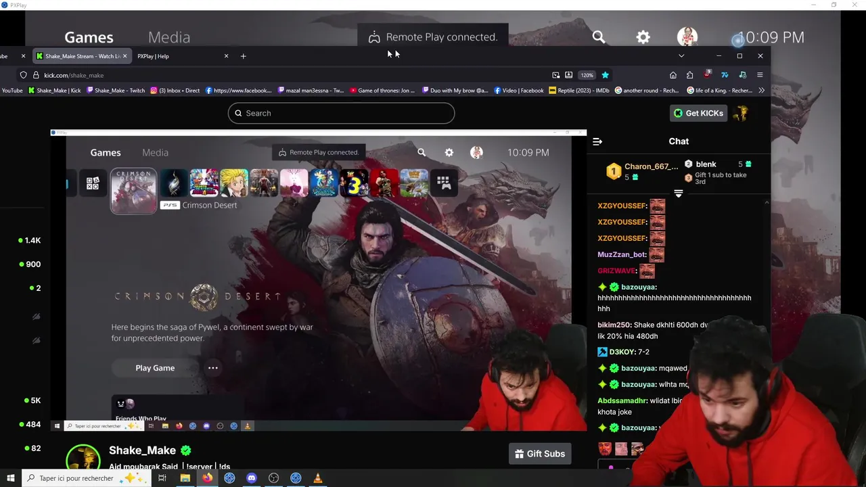Screen dimensions: 866x487
Task: Expand the chat leaderboard drop handle
Action: pyautogui.click(x=679, y=193)
